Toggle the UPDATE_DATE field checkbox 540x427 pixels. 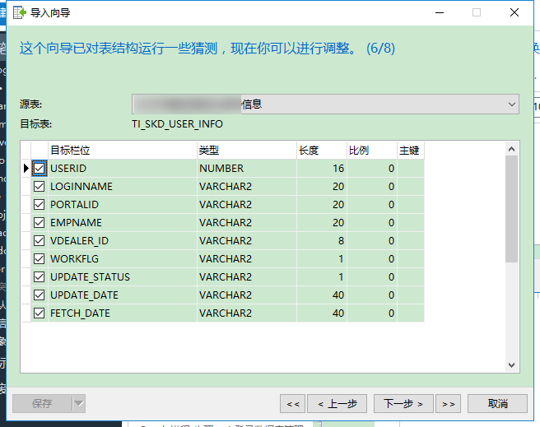(39, 295)
